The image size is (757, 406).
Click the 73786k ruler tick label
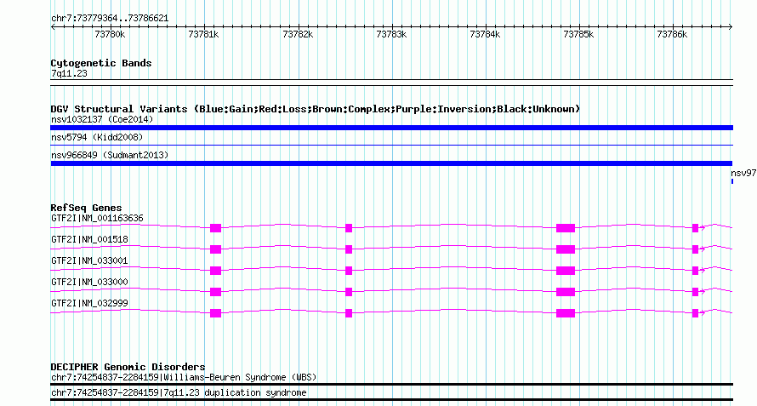pyautogui.click(x=673, y=34)
